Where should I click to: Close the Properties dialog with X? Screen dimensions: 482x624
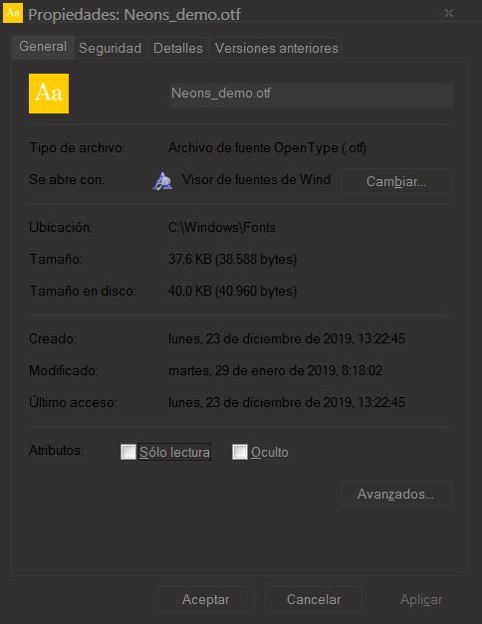(x=449, y=13)
